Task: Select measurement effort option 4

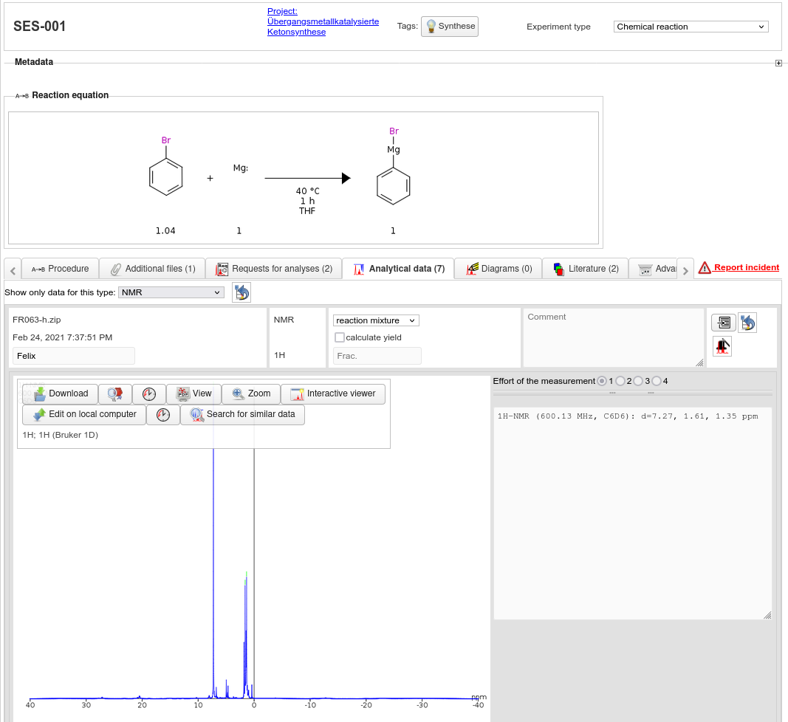Action: pyautogui.click(x=657, y=381)
